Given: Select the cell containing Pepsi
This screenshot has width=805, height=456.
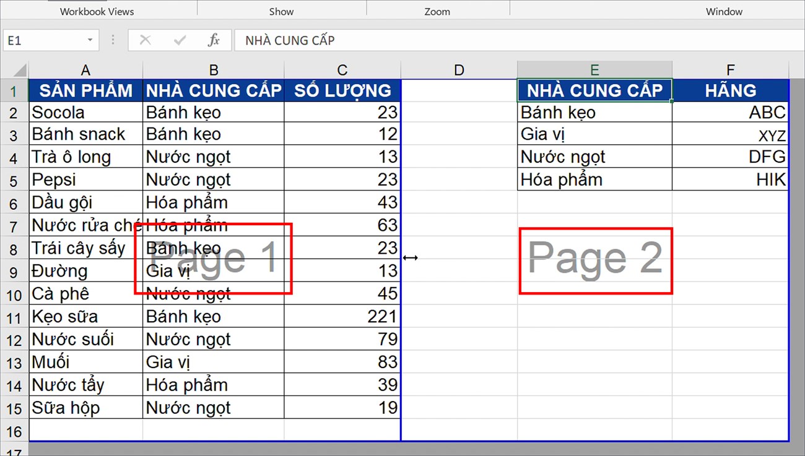Looking at the screenshot, I should (x=85, y=179).
